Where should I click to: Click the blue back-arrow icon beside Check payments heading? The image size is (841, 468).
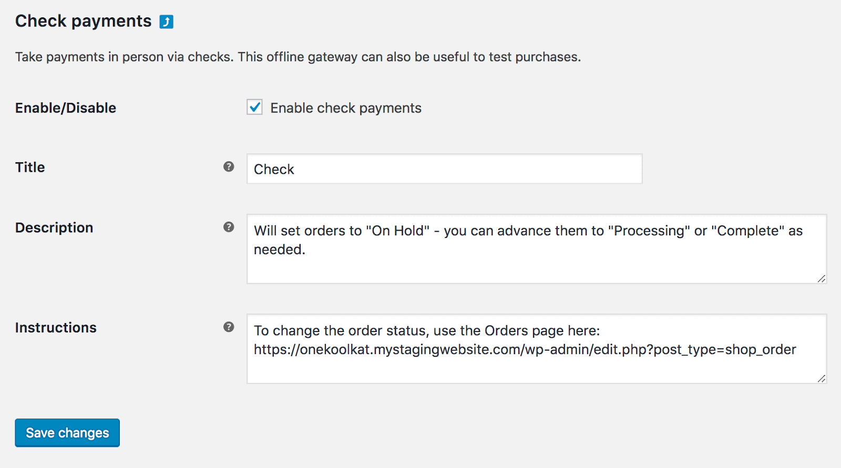[x=166, y=21]
